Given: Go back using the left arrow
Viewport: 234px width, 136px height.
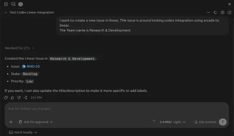Looking at the screenshot, I should [x=6, y=12].
